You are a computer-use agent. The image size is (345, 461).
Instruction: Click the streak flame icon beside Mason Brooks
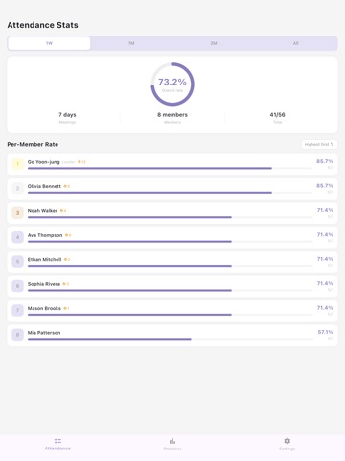(65, 308)
